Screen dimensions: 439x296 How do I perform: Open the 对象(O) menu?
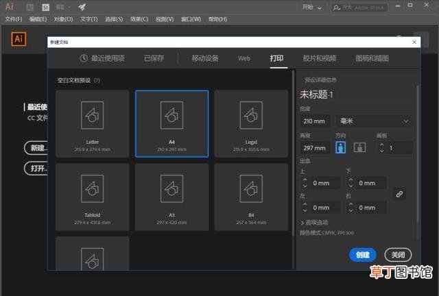pos(63,19)
